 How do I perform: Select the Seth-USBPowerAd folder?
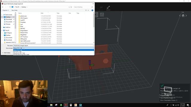(x=25, y=41)
